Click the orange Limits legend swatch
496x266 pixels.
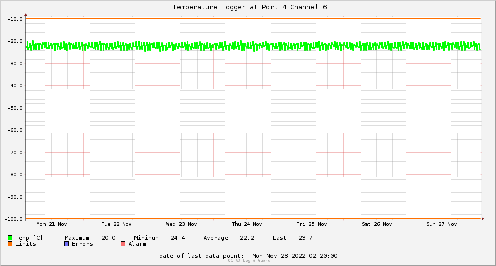click(10, 244)
